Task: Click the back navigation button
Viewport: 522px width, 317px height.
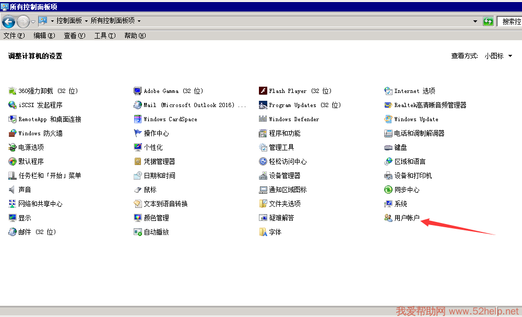Action: point(8,21)
